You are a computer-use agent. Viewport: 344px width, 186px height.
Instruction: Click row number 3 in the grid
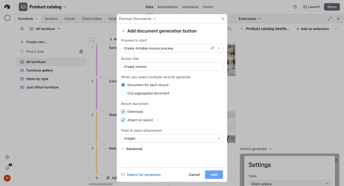[92, 114]
